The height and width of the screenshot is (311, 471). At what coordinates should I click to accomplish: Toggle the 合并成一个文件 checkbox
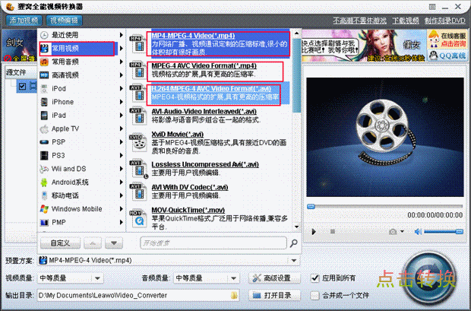315,295
